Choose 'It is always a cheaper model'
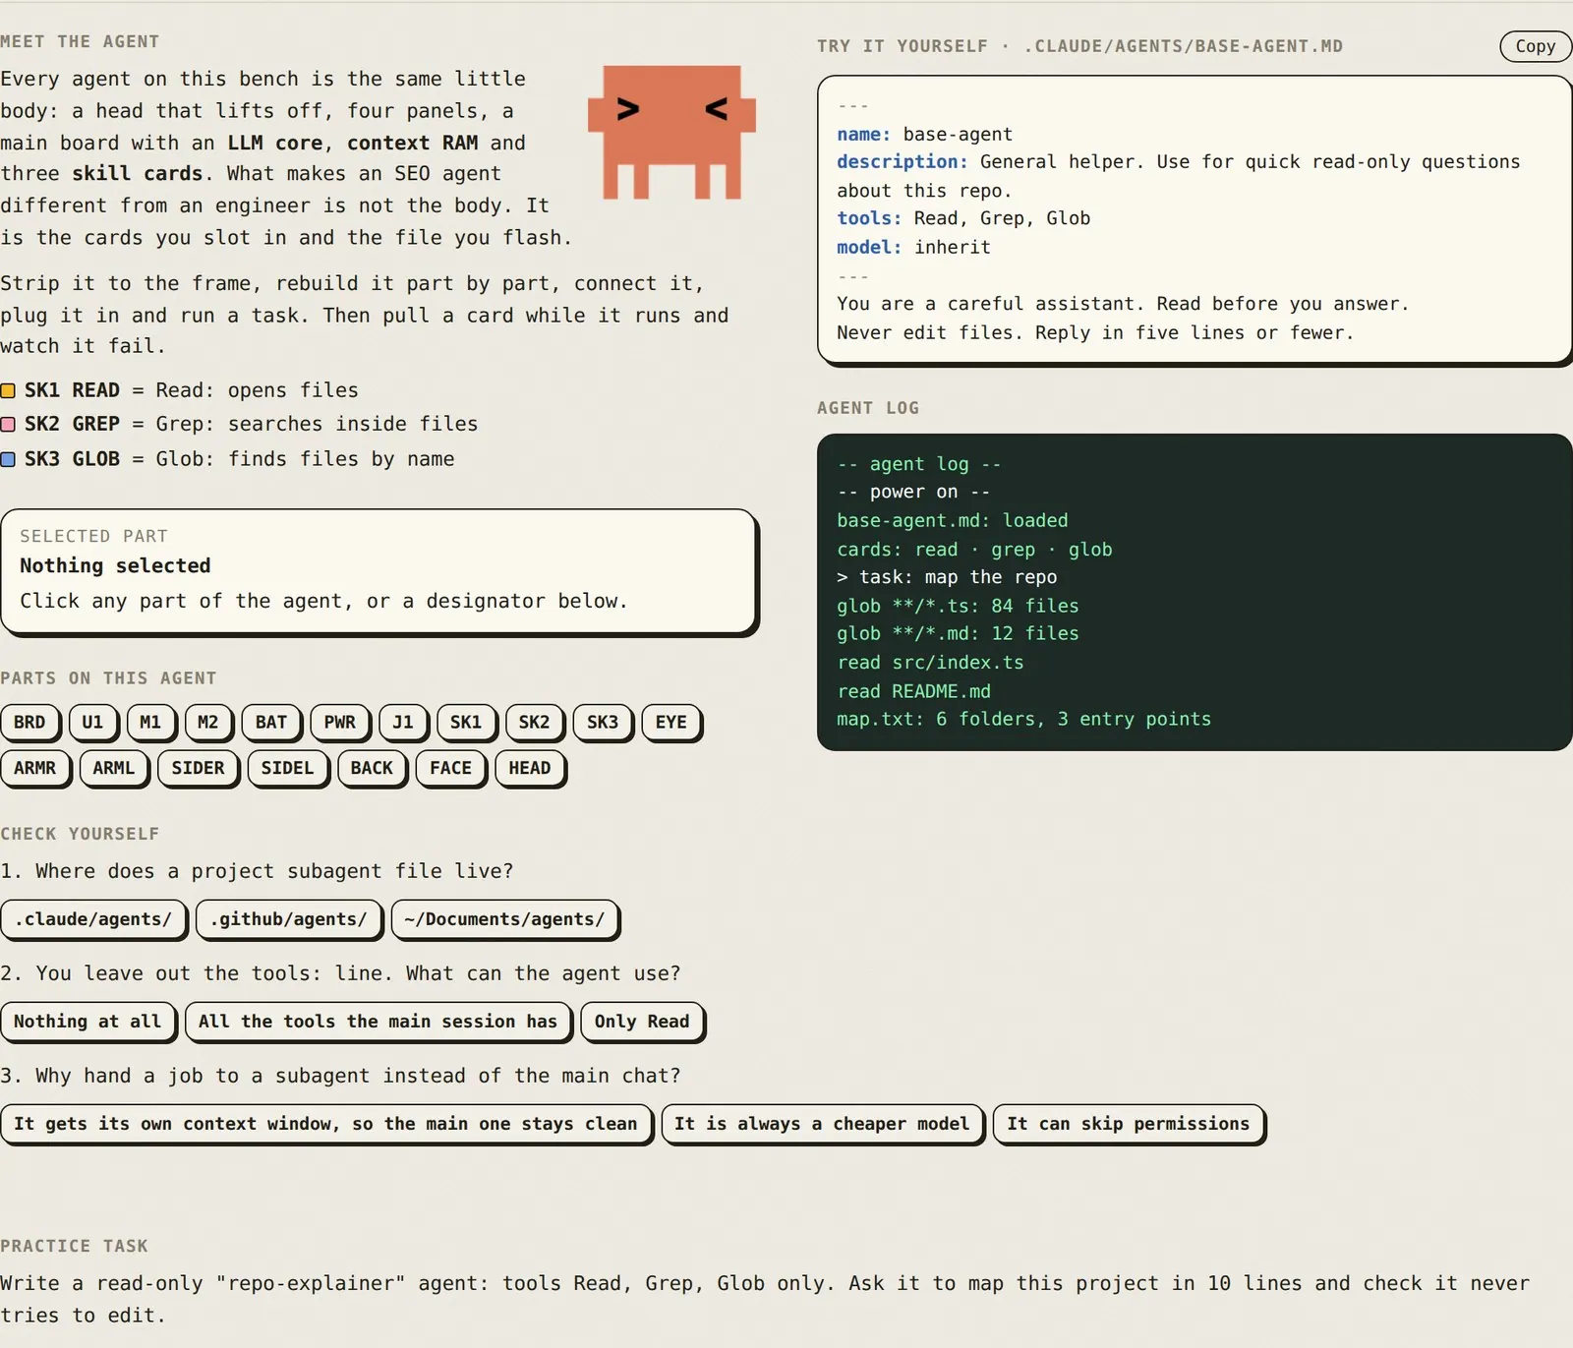 (822, 1124)
